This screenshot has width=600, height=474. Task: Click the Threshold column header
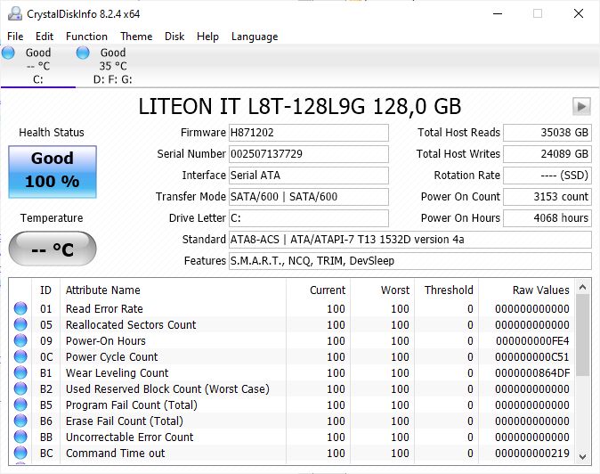449,290
